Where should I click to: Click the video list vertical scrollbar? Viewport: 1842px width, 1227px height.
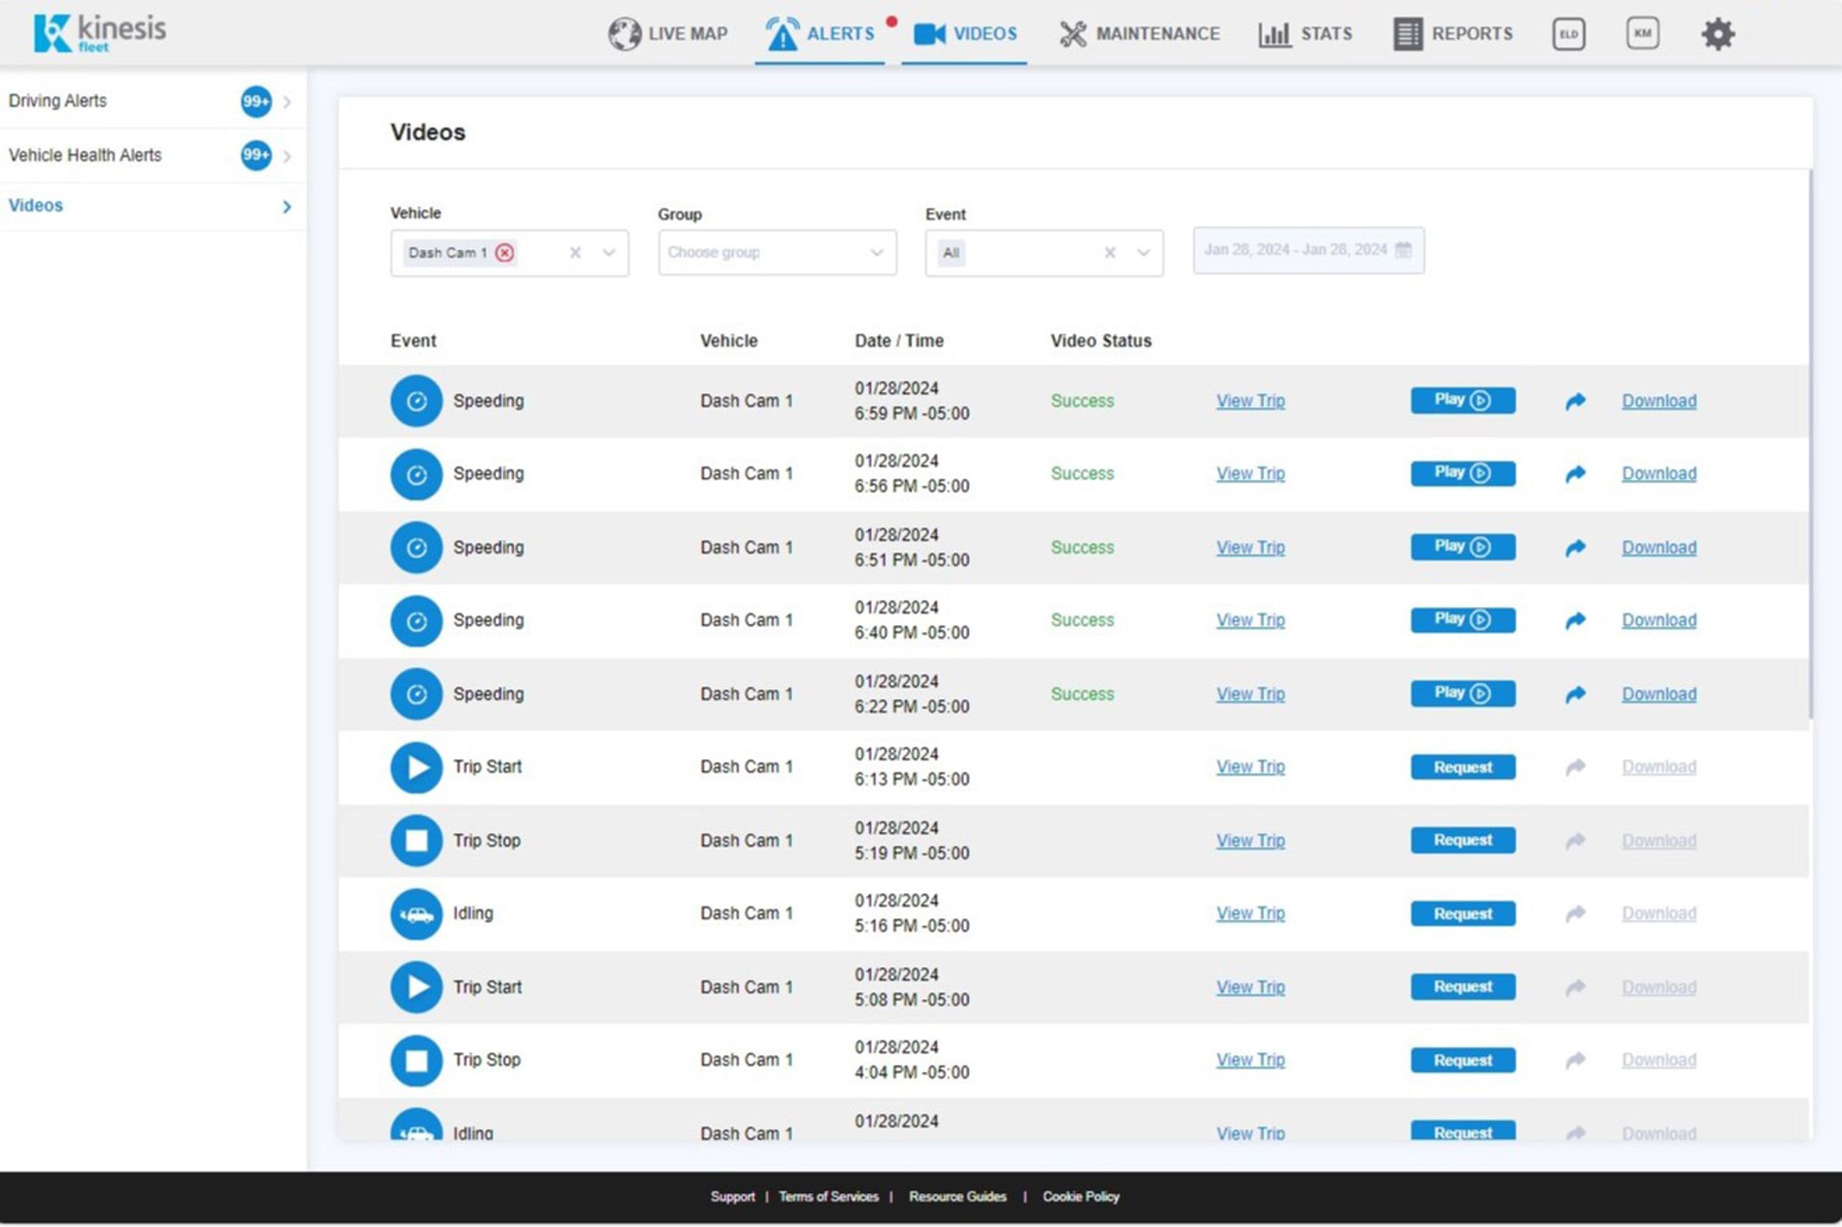point(1810,446)
